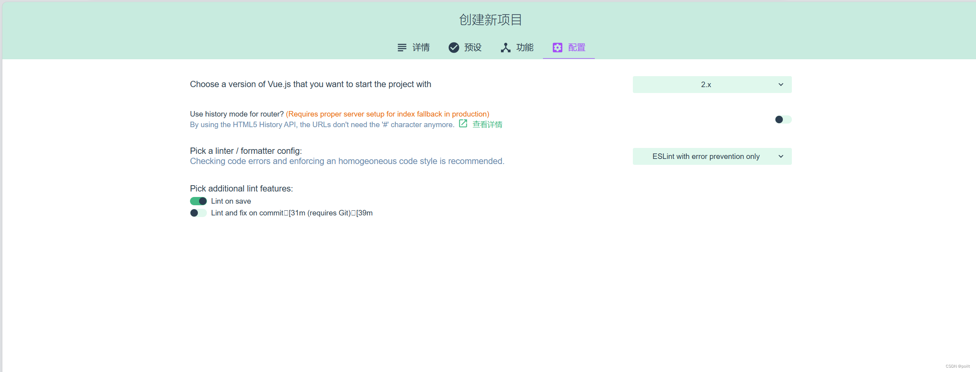Viewport: 976px width, 372px height.
Task: Click the branch icon next to 功能
Action: (x=506, y=47)
